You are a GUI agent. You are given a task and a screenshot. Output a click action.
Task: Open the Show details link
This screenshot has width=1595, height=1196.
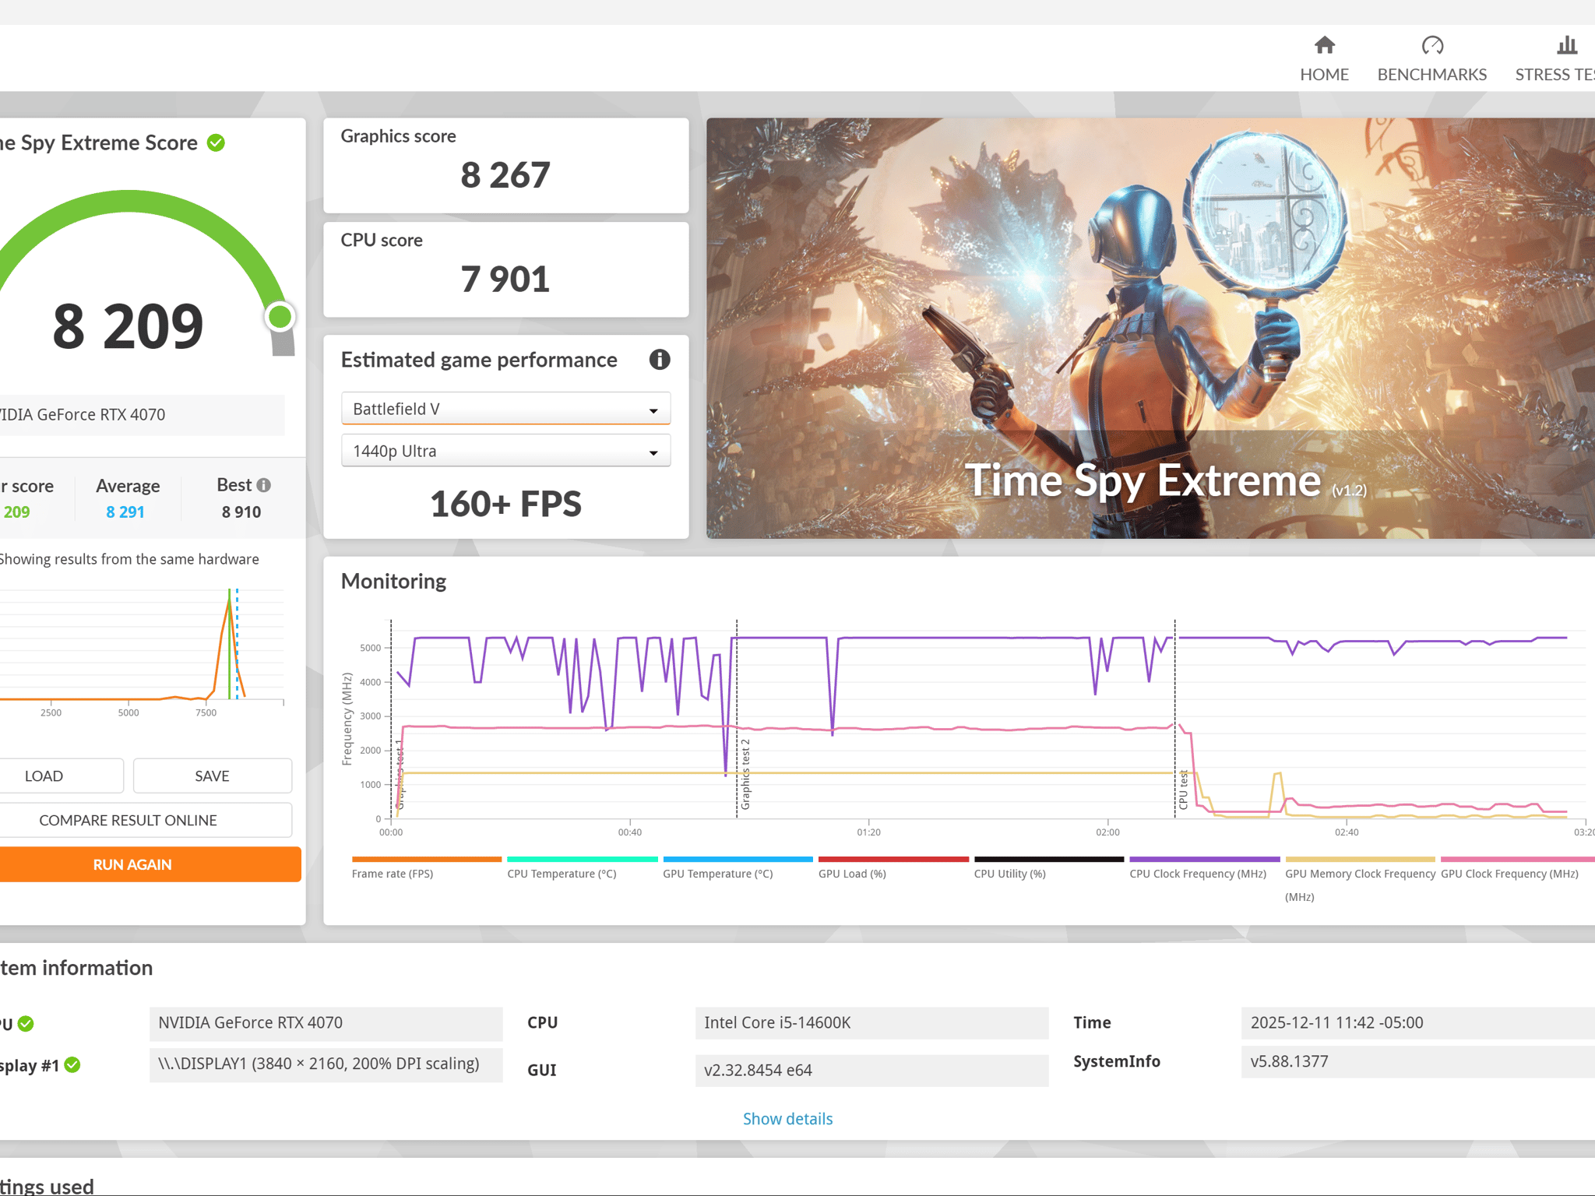[x=787, y=1119]
